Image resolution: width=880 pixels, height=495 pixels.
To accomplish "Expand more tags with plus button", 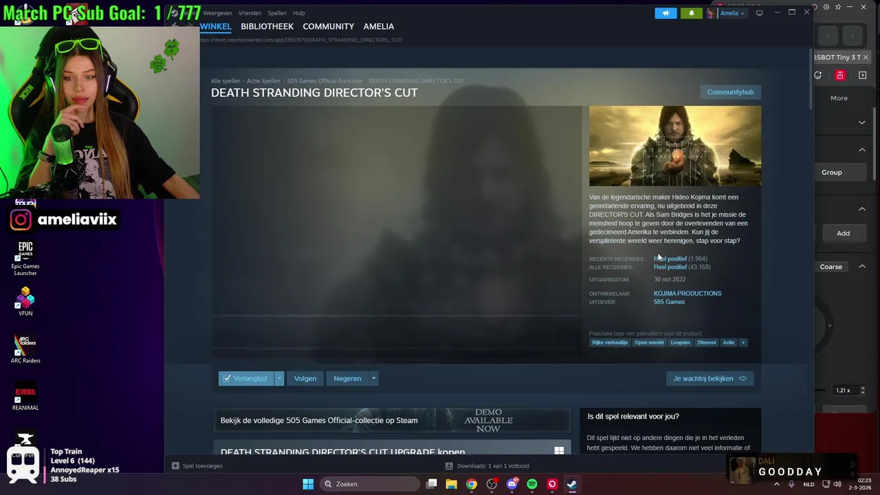I will pyautogui.click(x=742, y=342).
